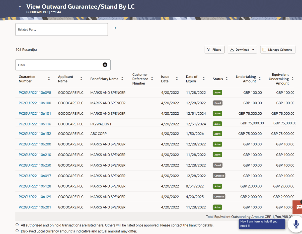
Task: Sort the table by the Status column
Action: [x=226, y=79]
